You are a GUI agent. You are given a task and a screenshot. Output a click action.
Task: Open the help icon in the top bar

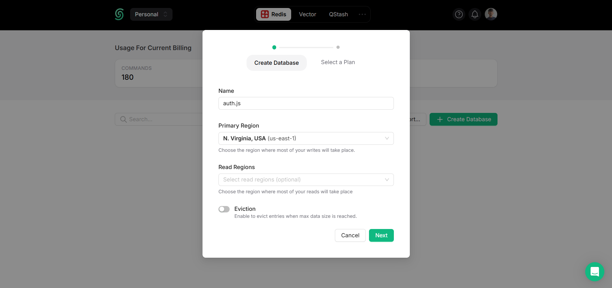[459, 14]
